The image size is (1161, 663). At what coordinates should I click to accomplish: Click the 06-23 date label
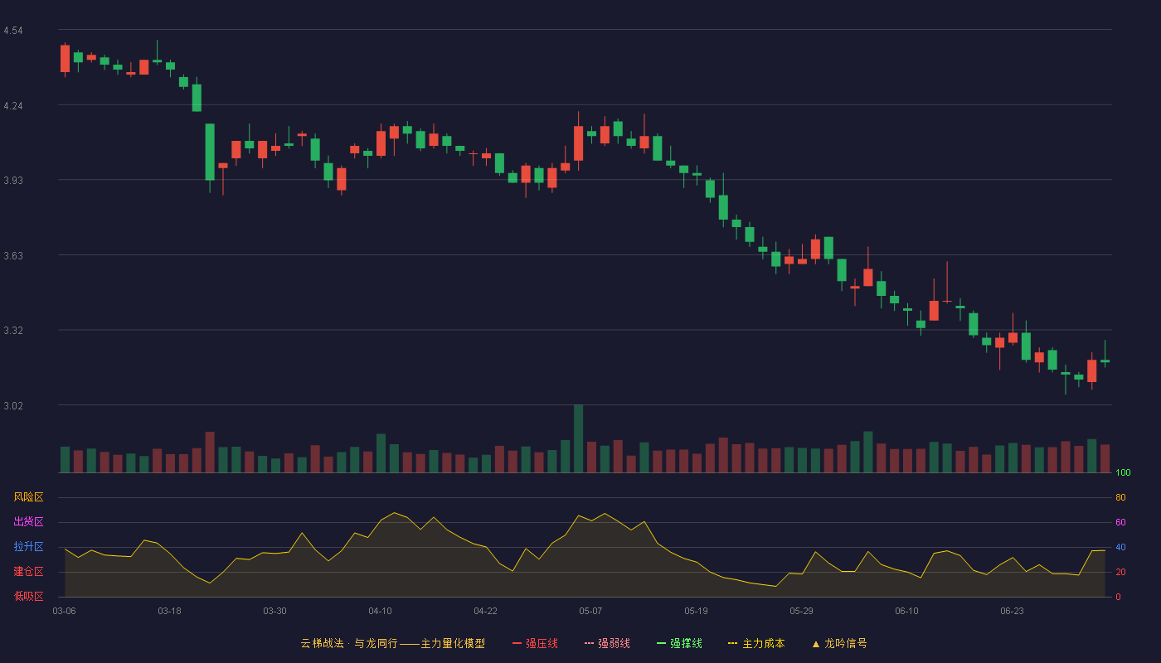pos(1012,611)
